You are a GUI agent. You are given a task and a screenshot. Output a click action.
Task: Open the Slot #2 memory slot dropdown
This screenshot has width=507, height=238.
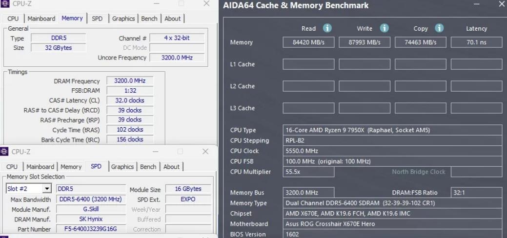(47, 189)
